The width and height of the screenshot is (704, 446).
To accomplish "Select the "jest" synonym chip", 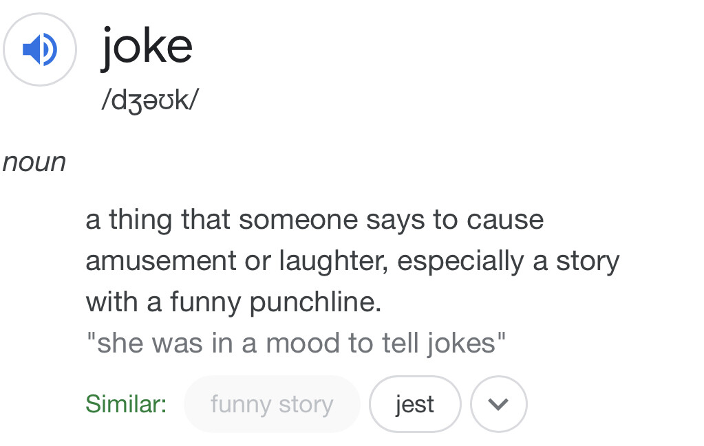I will point(415,404).
